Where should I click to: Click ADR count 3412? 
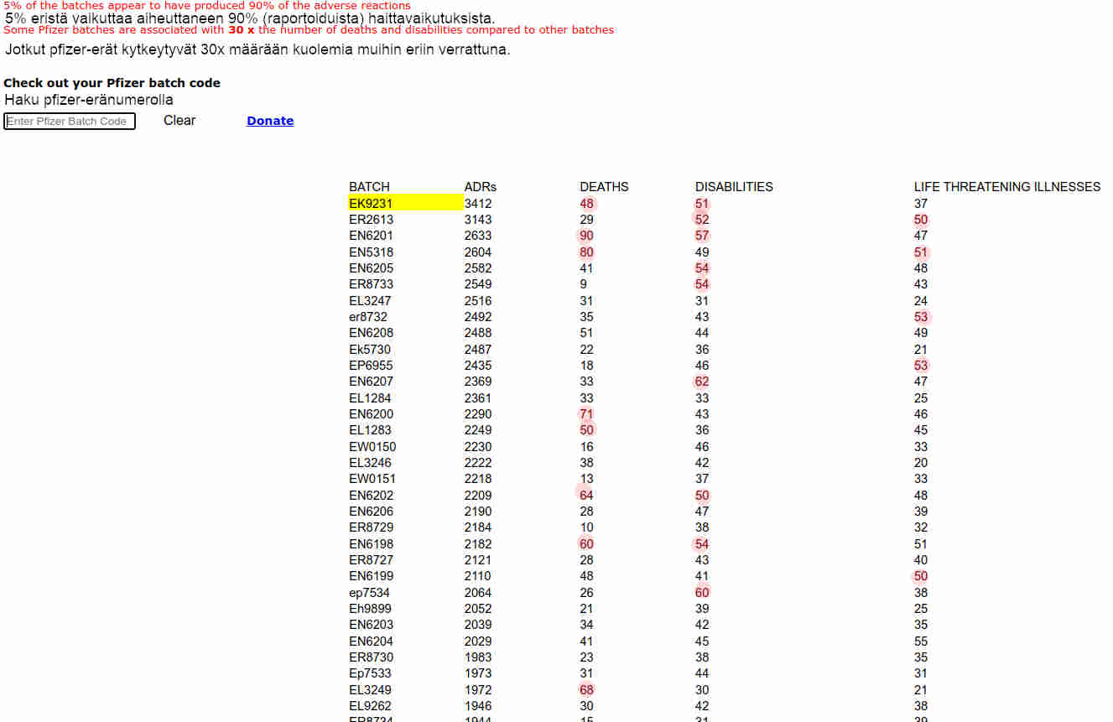(x=478, y=204)
